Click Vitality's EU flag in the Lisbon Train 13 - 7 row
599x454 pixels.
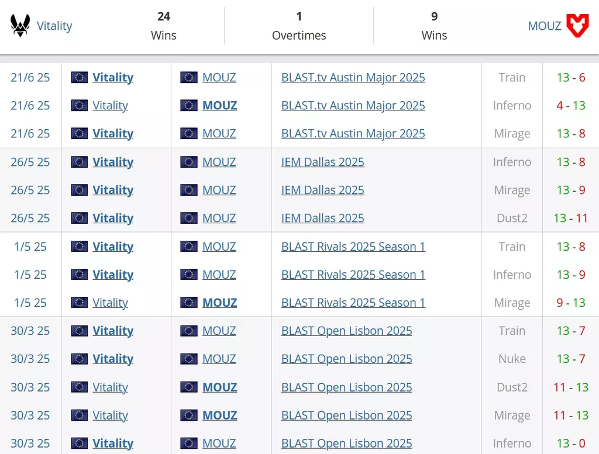tap(80, 331)
